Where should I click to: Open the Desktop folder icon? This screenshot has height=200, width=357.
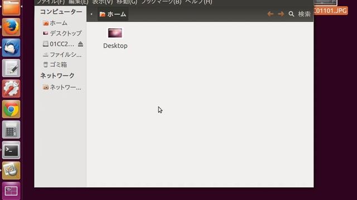coord(115,33)
